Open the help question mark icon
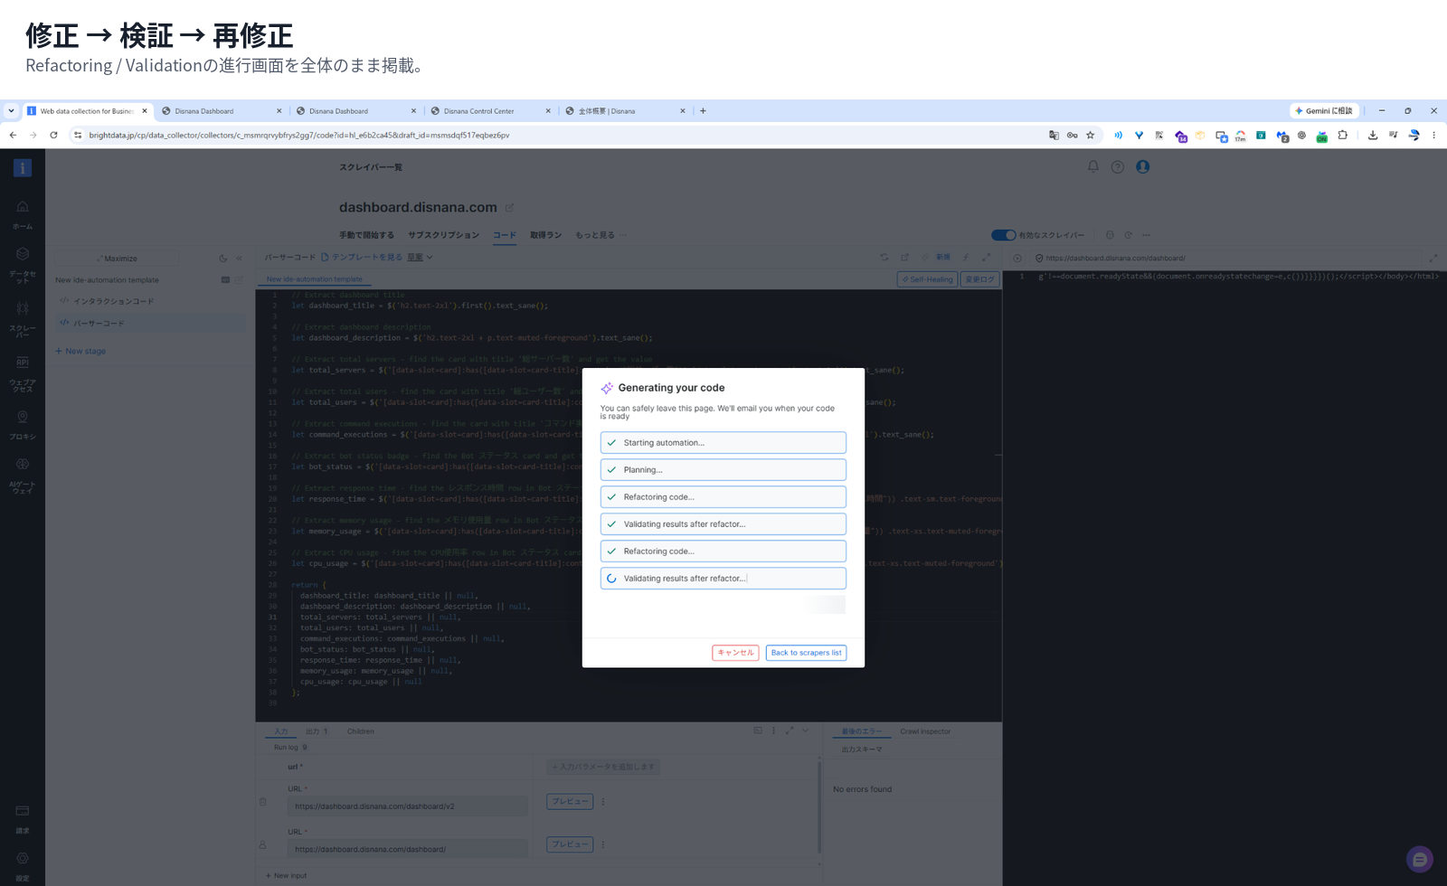1447x886 pixels. (x=1118, y=166)
